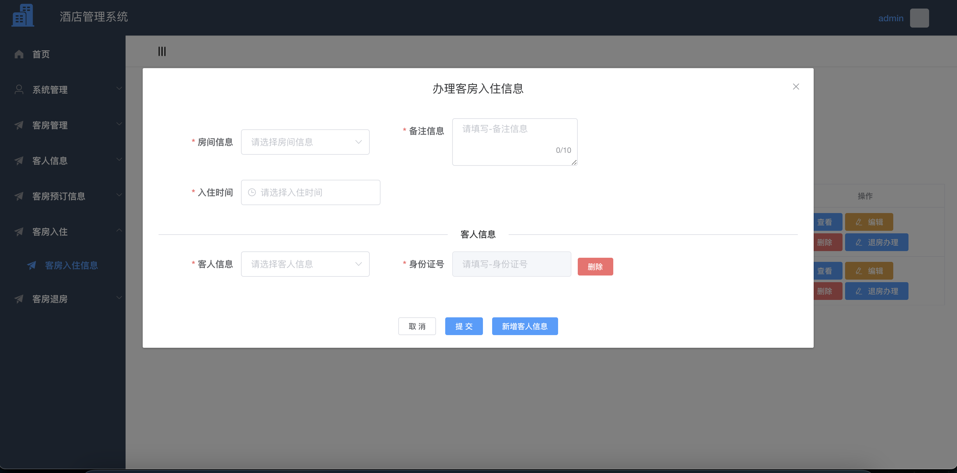Screen dimensions: 957x473
Task: Click the 酒店管理系统 title text
Action: point(94,17)
